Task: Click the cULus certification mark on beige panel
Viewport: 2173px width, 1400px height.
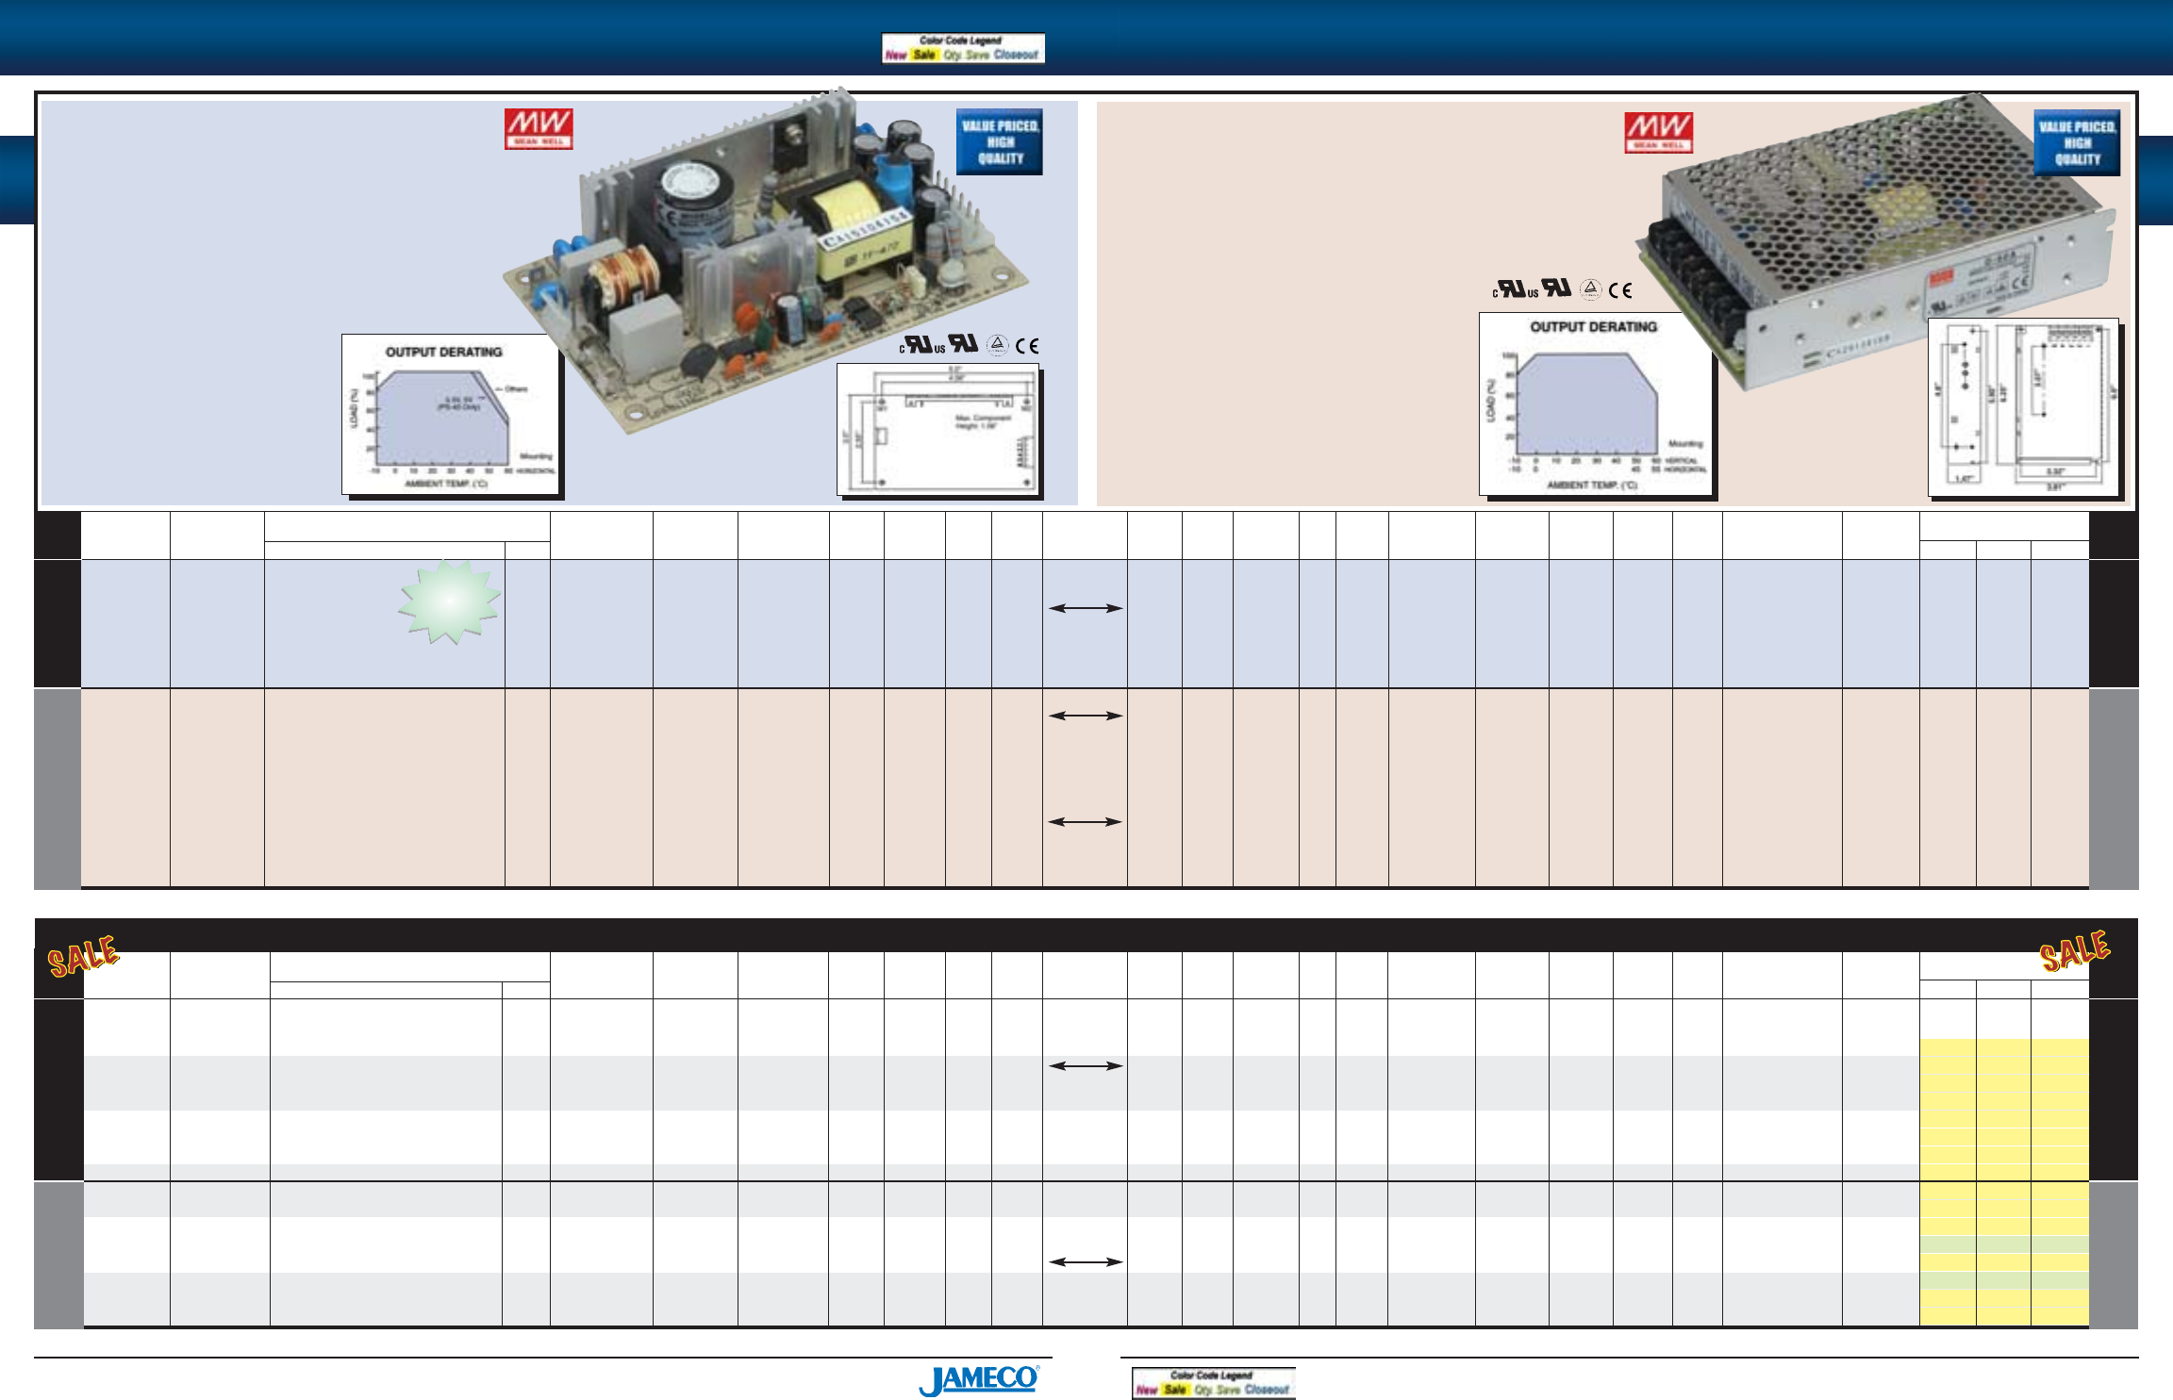Action: click(x=1516, y=289)
